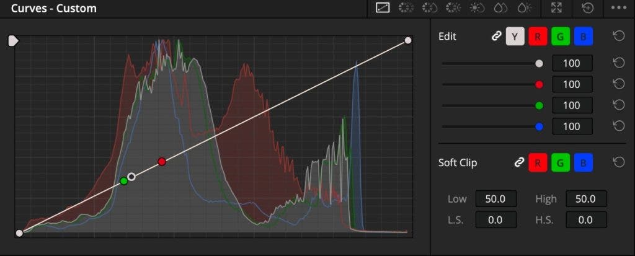Adjust the luminance intensity slider handle

pyautogui.click(x=539, y=64)
